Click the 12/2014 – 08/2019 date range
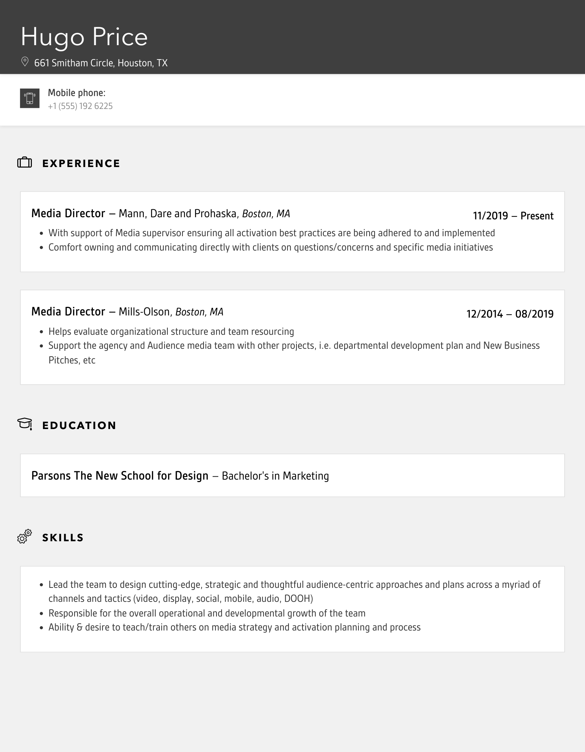Viewport: 585px width, 752px height. pyautogui.click(x=510, y=314)
